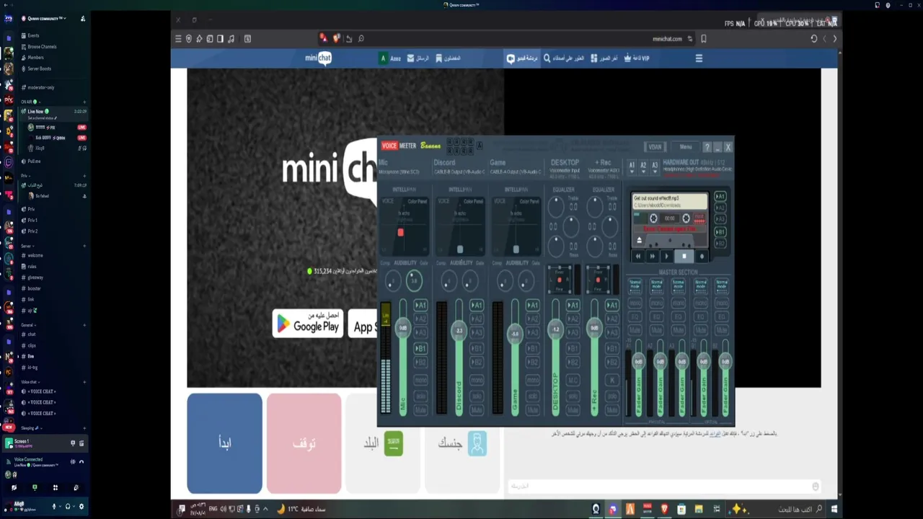Click the Mic Intellipan red marker

(x=400, y=232)
